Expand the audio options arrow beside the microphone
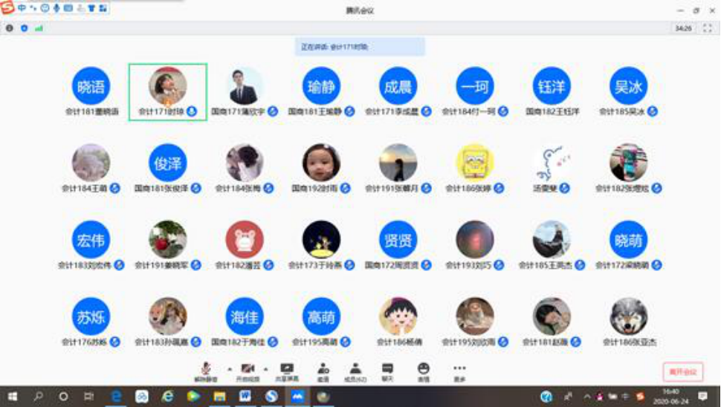 [x=229, y=368]
